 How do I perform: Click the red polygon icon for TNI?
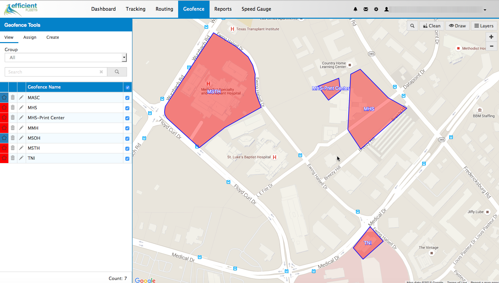coord(4,158)
